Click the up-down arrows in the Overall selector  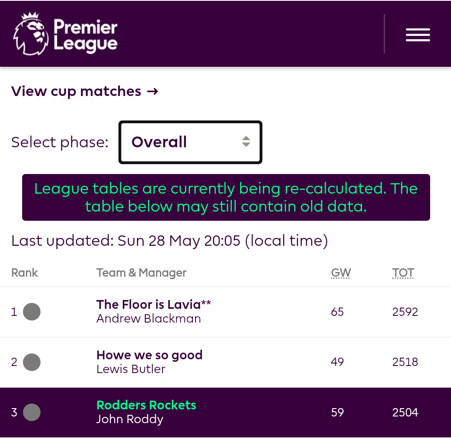point(246,141)
